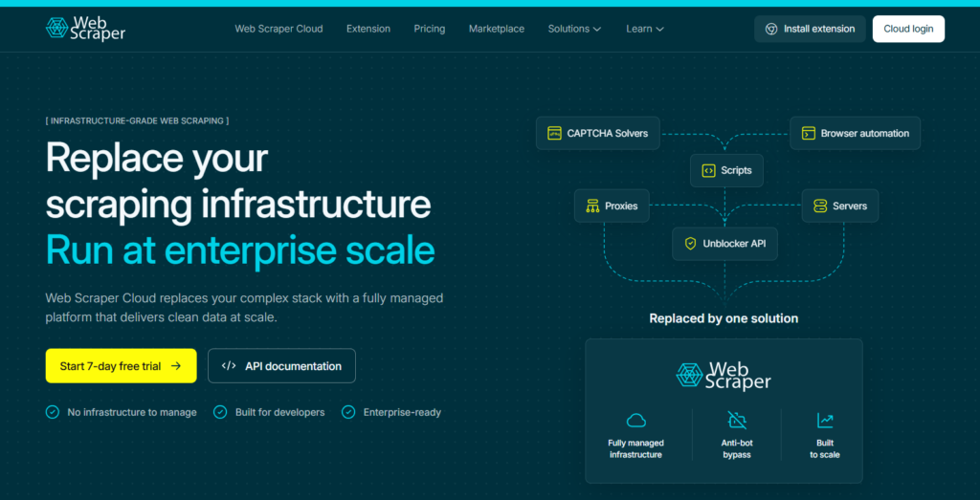Click the 'Replaced by one solution' heading
Screen dimensions: 980x500
[x=724, y=318]
